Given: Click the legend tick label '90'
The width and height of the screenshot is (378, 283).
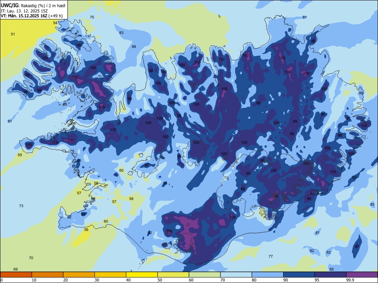Looking at the screenshot, I should click(x=285, y=280).
